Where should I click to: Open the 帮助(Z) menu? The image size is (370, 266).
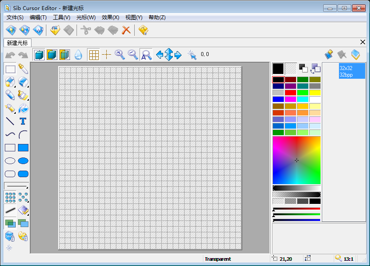pos(157,17)
